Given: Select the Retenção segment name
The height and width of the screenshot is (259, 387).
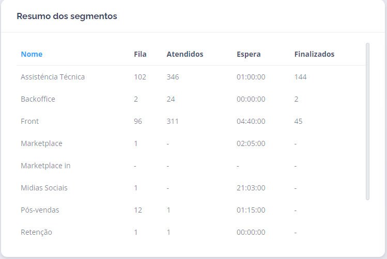Looking at the screenshot, I should (x=36, y=232).
